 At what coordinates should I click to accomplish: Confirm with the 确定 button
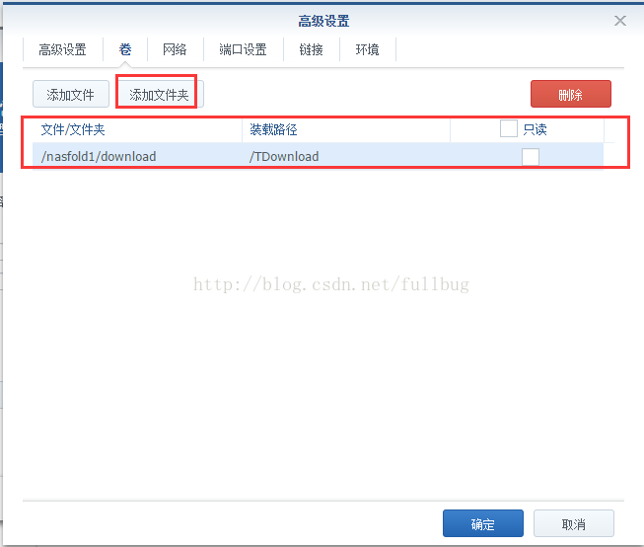[x=482, y=523]
